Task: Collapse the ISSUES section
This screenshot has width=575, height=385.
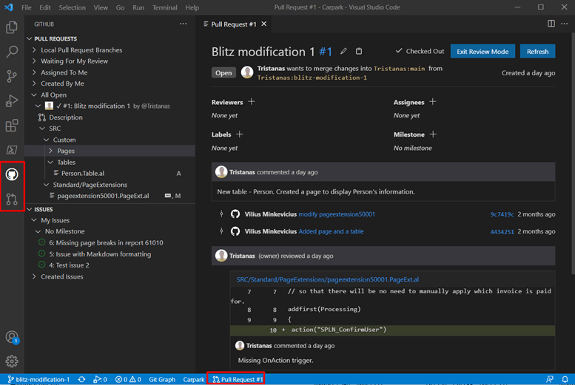Action: (x=30, y=209)
